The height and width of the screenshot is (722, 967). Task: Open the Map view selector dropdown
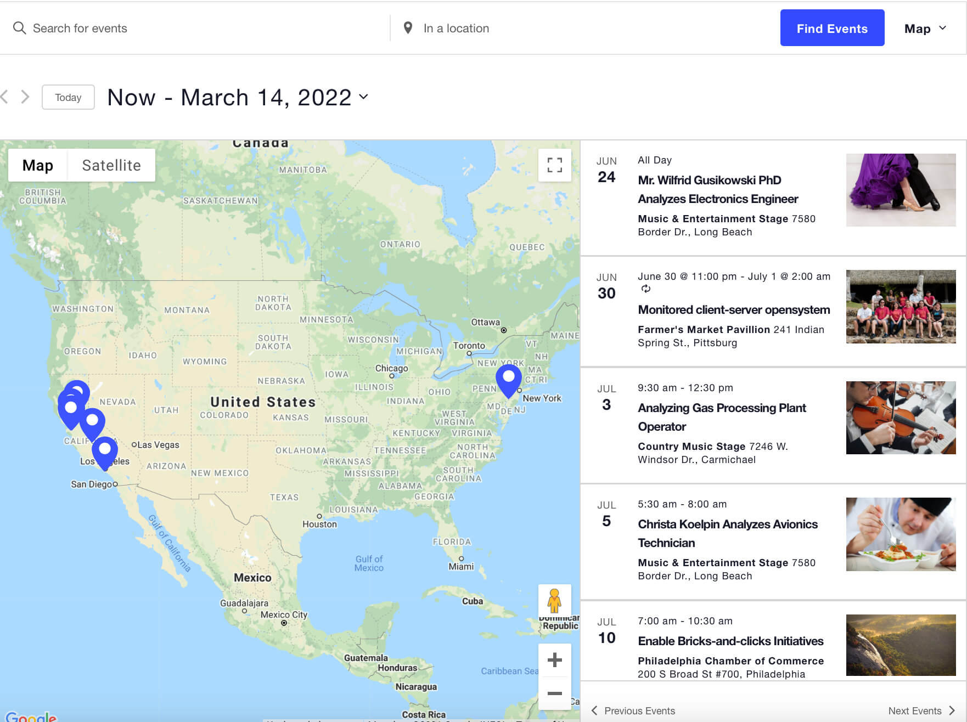click(925, 29)
